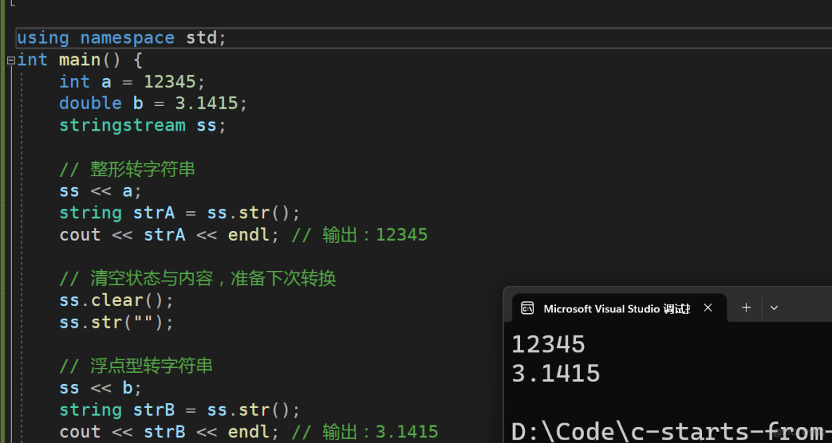This screenshot has width=832, height=443.
Task: Click the green change indicator beside int main()
Action: [2, 60]
